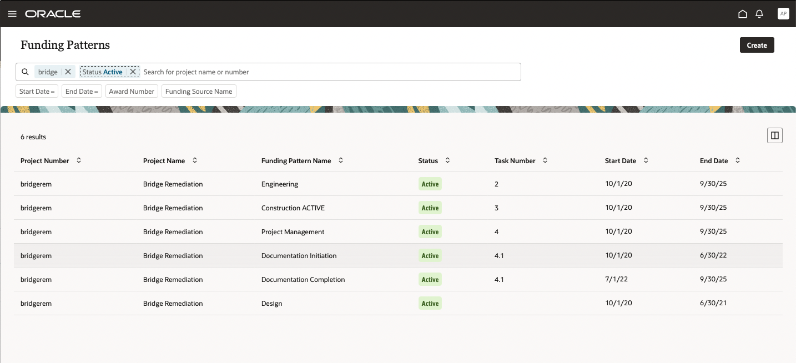Open the hamburger navigation menu
Image resolution: width=796 pixels, height=363 pixels.
(12, 14)
